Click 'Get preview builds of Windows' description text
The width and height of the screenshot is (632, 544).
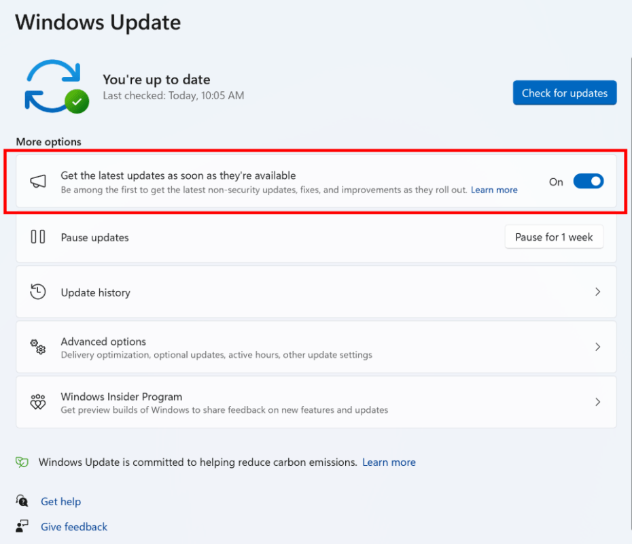tap(224, 410)
